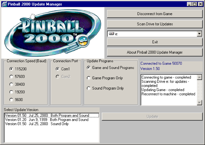Click Disconnect from Game button

(155, 14)
